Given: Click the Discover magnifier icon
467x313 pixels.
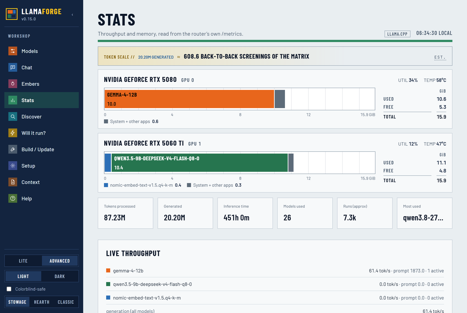Looking at the screenshot, I should tap(13, 116).
